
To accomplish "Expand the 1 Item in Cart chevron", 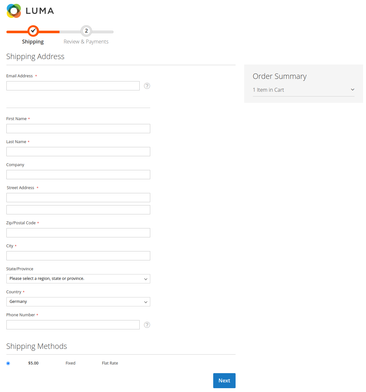I will click(353, 90).
